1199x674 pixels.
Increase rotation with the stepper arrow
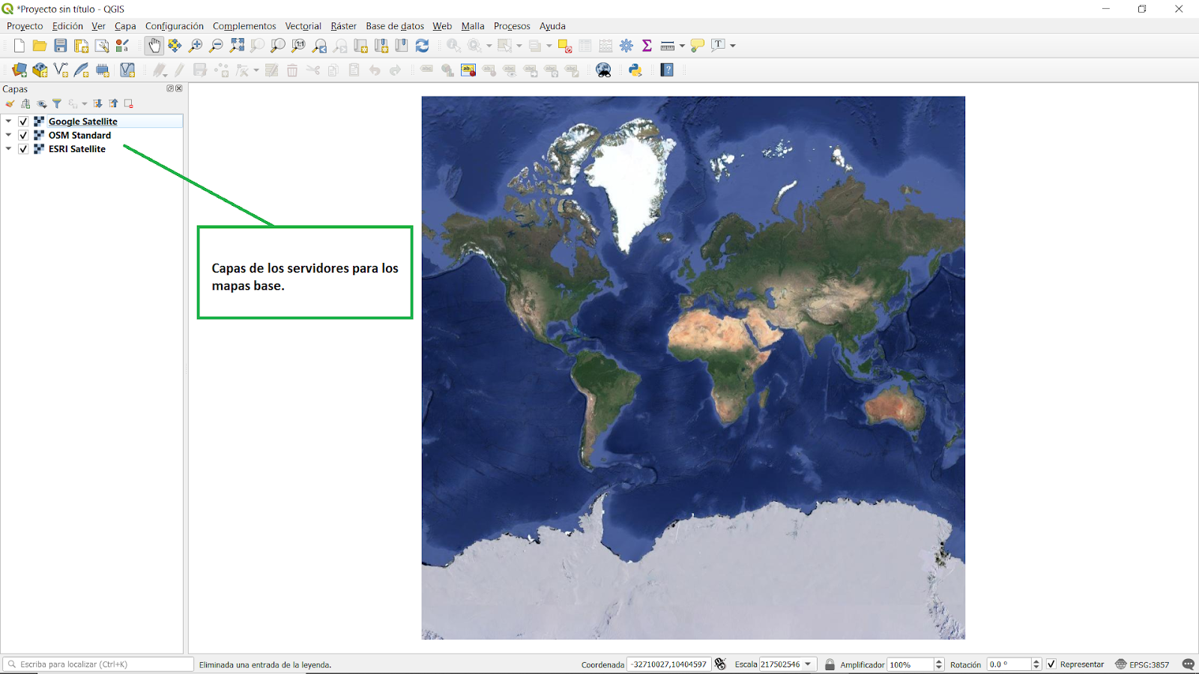point(1036,660)
